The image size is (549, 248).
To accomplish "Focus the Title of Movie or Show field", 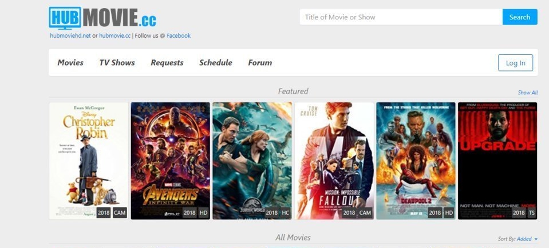I will coord(401,17).
